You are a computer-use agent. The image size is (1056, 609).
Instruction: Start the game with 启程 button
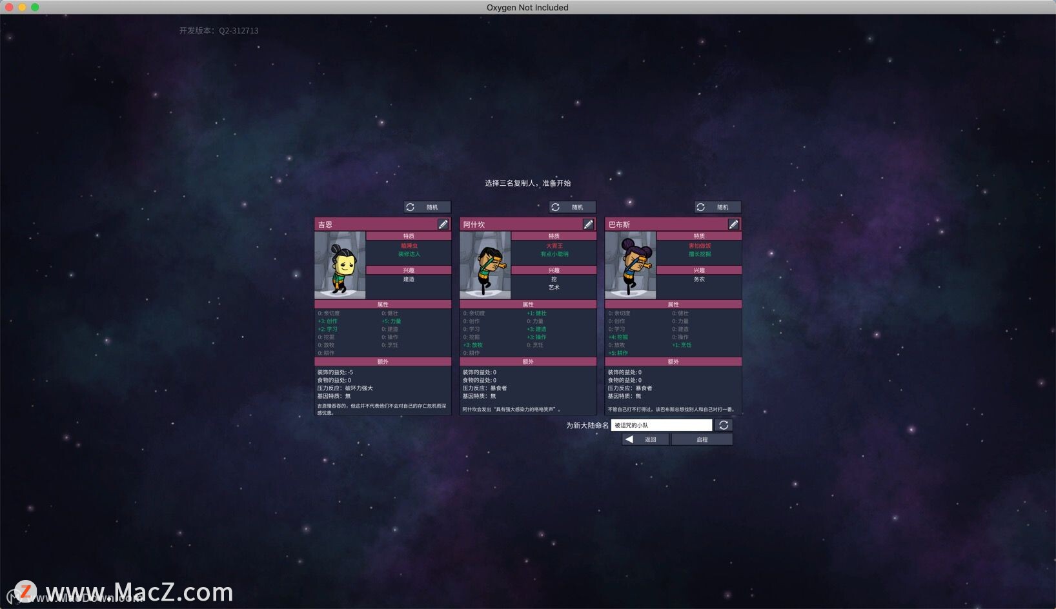[x=702, y=439]
